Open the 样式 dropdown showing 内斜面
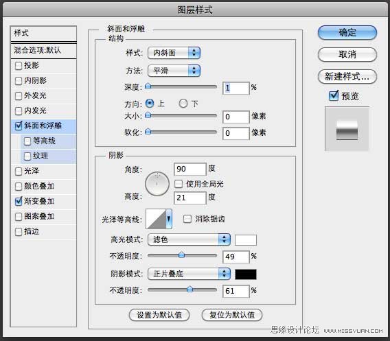Image resolution: width=390 pixels, height=341 pixels. tap(174, 53)
